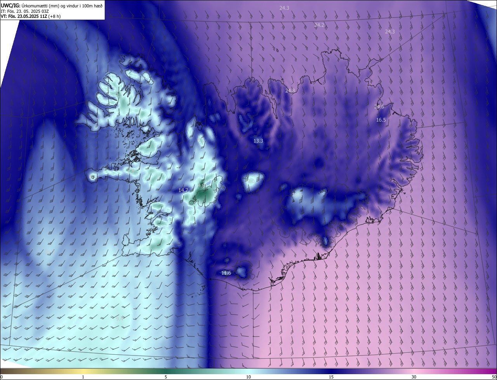Screen dimensions: 497x380
Task: Click the colorbar tick label 1
Action: coord(83,377)
